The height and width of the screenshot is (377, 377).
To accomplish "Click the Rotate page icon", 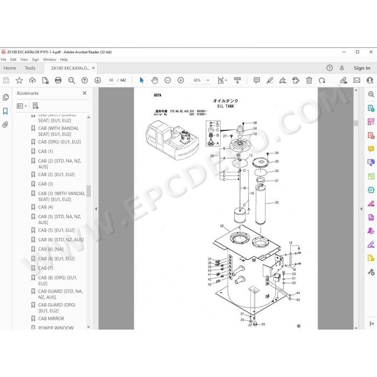I will 322,80.
